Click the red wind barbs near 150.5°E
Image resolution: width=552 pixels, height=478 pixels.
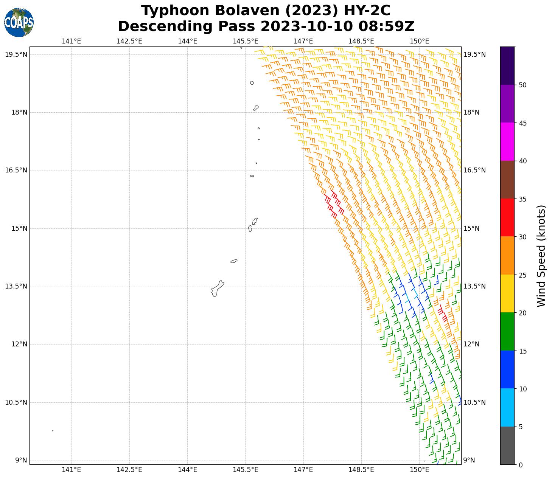coord(442,313)
